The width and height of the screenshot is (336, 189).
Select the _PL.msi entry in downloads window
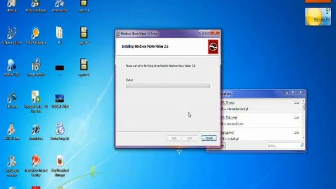tap(261, 106)
